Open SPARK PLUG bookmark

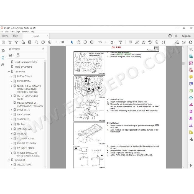coord(23,119)
